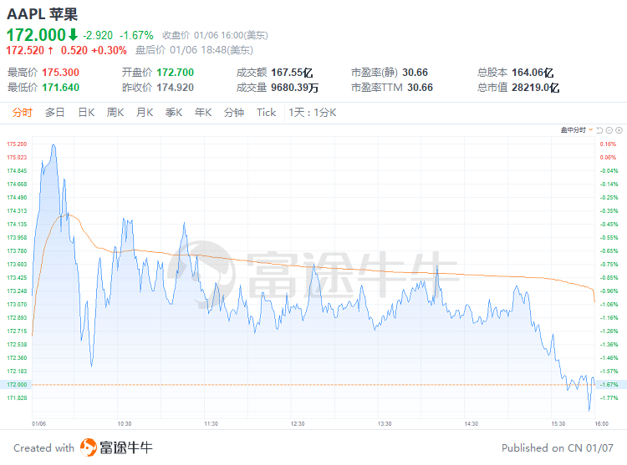627x465 pixels.
Task: Select the Tick chart tab
Action: pyautogui.click(x=267, y=113)
